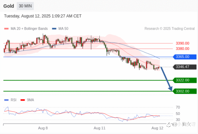Click the RSI 50 axis value
198x134 pixels.
(178, 114)
